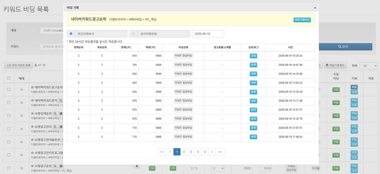Select pagination page 5
Screen dimensions: 380x174
[205, 152]
